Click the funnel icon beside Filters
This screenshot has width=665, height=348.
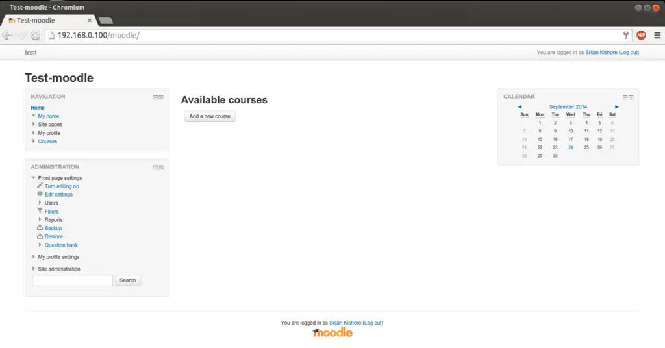[x=40, y=210]
